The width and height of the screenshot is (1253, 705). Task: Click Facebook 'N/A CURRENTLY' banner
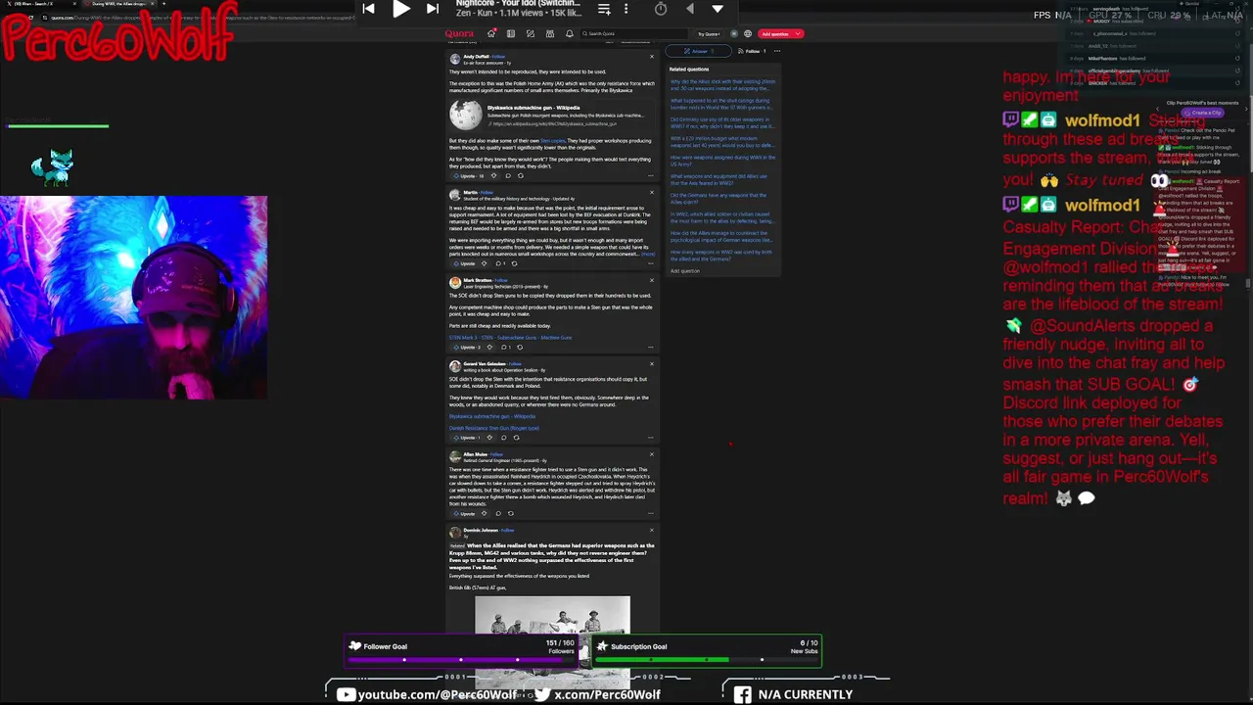click(793, 694)
